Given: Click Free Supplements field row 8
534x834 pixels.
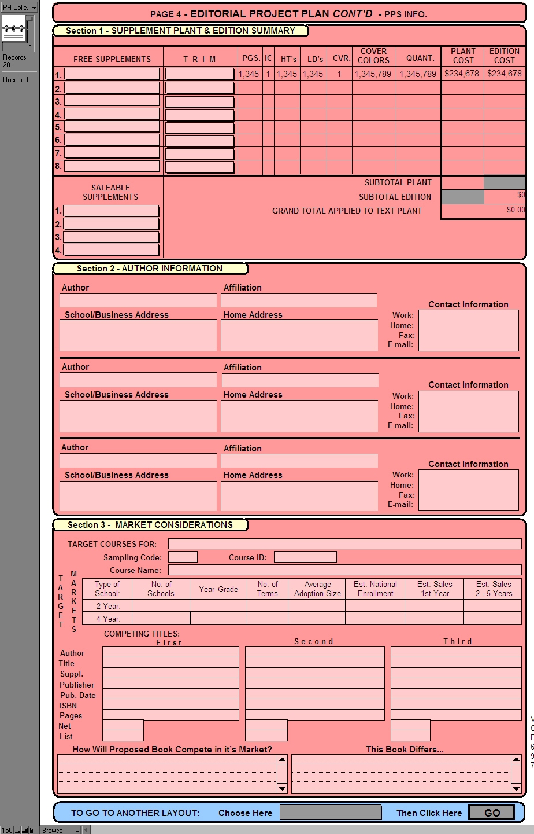Looking at the screenshot, I should 112,166.
